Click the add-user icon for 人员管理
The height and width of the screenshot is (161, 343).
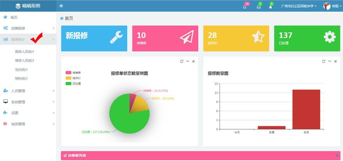coord(6,91)
